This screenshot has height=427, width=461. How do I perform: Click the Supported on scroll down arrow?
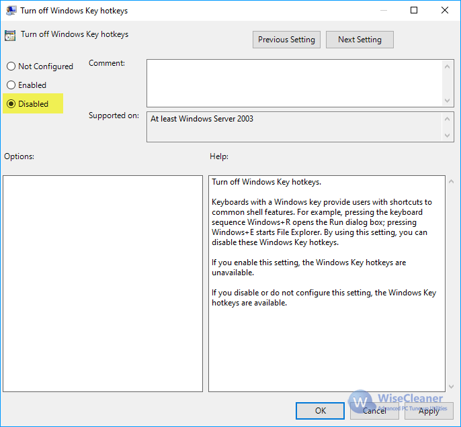pyautogui.click(x=447, y=136)
